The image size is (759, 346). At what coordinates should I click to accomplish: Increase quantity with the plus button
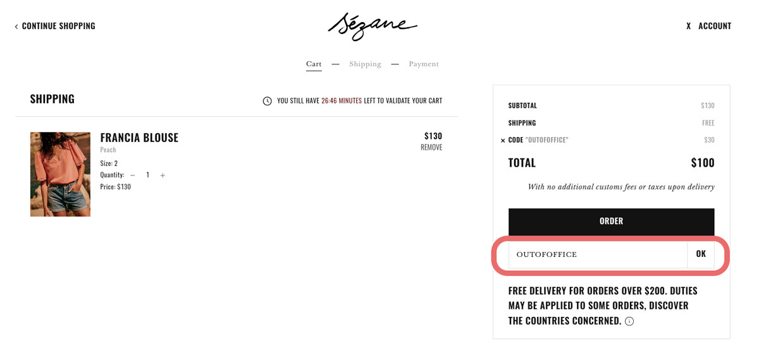(x=163, y=176)
